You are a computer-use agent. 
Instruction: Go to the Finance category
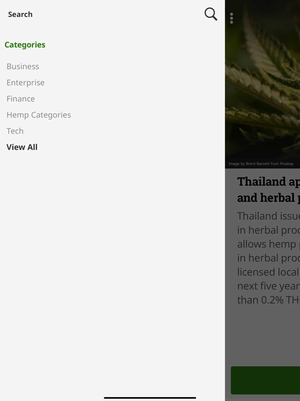(x=21, y=99)
